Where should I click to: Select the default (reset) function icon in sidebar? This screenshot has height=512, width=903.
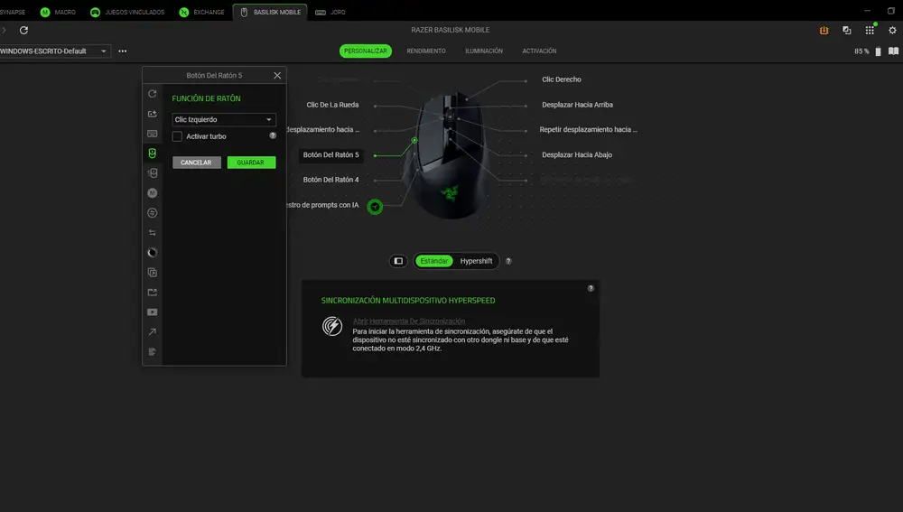click(x=152, y=94)
